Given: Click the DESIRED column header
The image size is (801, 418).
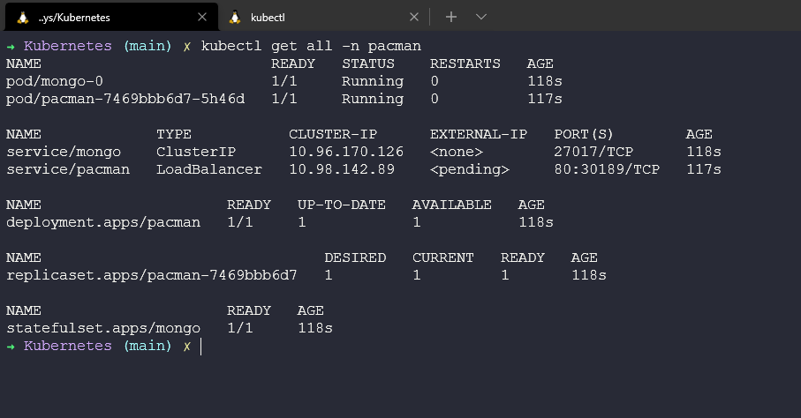Looking at the screenshot, I should (356, 258).
